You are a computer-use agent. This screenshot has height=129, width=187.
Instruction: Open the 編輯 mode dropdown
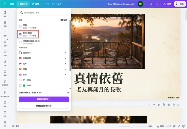tap(37, 4)
